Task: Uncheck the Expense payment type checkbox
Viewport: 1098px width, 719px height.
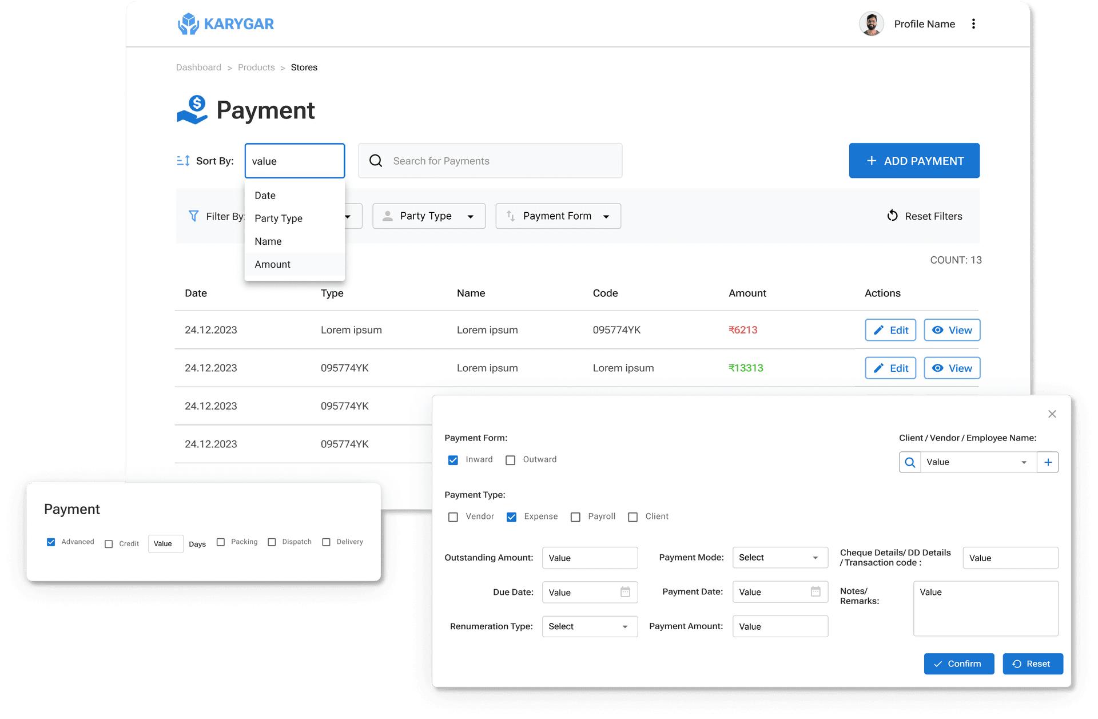Action: (512, 517)
